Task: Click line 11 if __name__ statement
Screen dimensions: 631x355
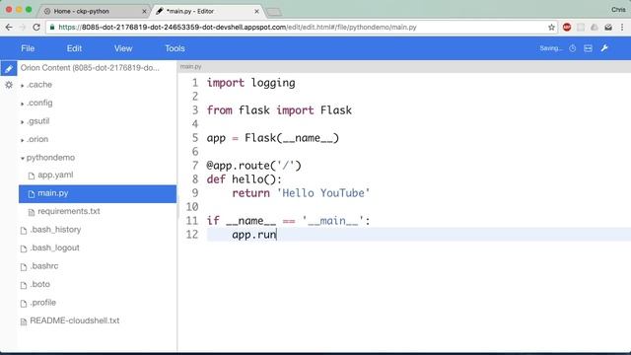Action: click(288, 221)
